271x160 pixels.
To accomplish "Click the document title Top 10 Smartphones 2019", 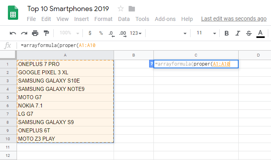I will tap(68, 9).
